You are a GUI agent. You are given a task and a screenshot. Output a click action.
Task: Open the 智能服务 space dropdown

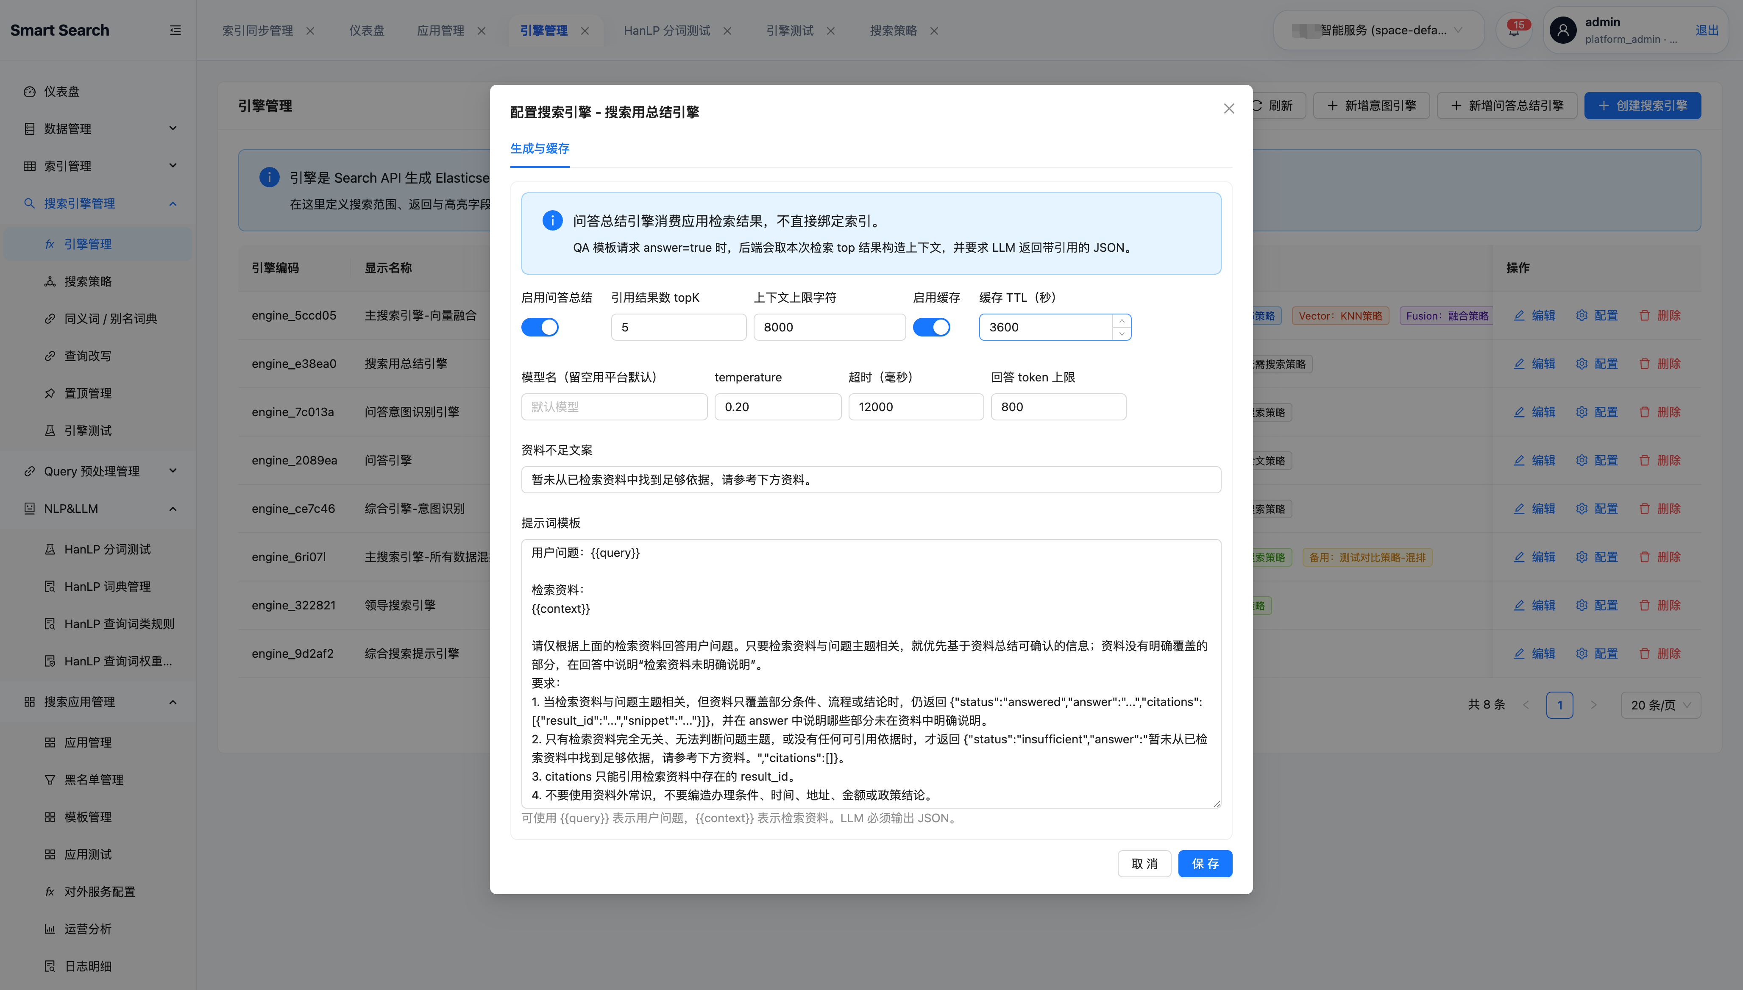click(1378, 30)
